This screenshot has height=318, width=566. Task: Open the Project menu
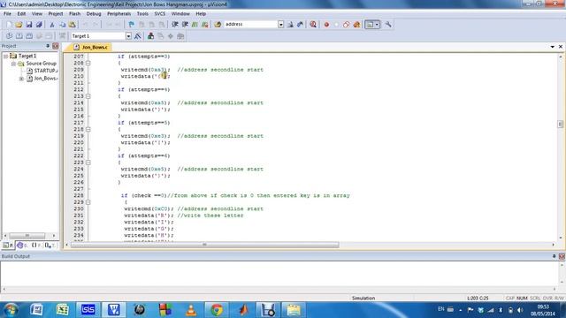56,14
